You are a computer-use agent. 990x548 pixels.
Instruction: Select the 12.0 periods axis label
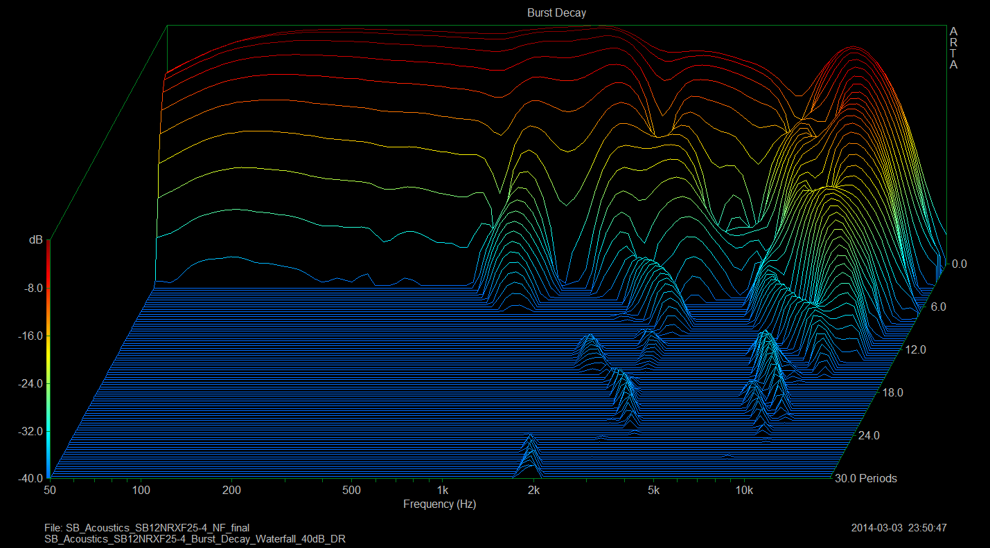(915, 350)
